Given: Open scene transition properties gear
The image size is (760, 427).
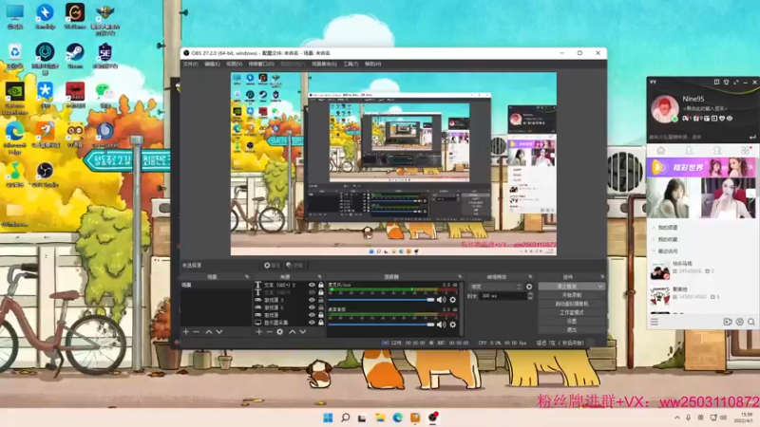Looking at the screenshot, I should 529,287.
